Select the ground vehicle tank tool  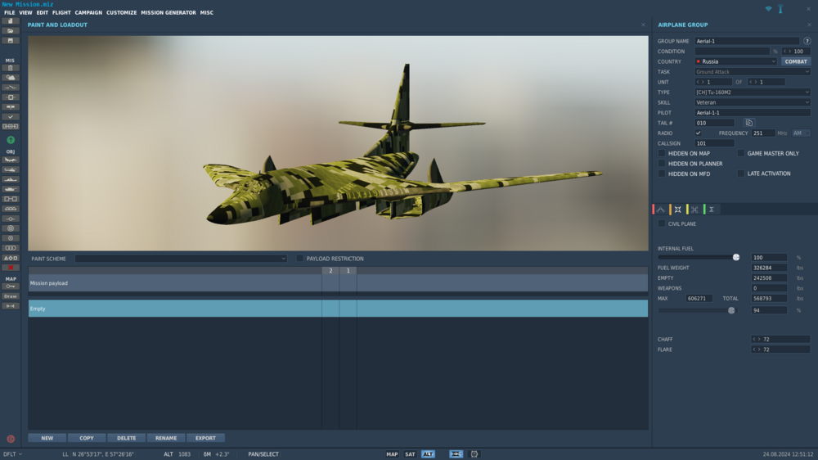[x=11, y=189]
